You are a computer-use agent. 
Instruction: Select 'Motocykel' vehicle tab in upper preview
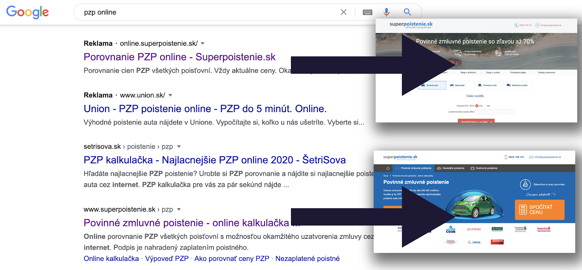[x=460, y=85]
